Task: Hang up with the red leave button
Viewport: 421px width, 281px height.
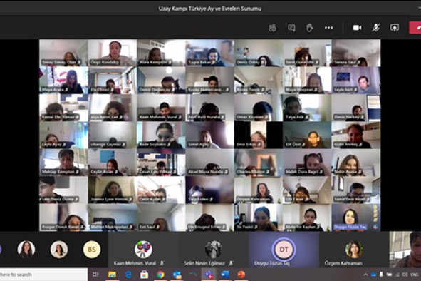Action: pos(415,28)
